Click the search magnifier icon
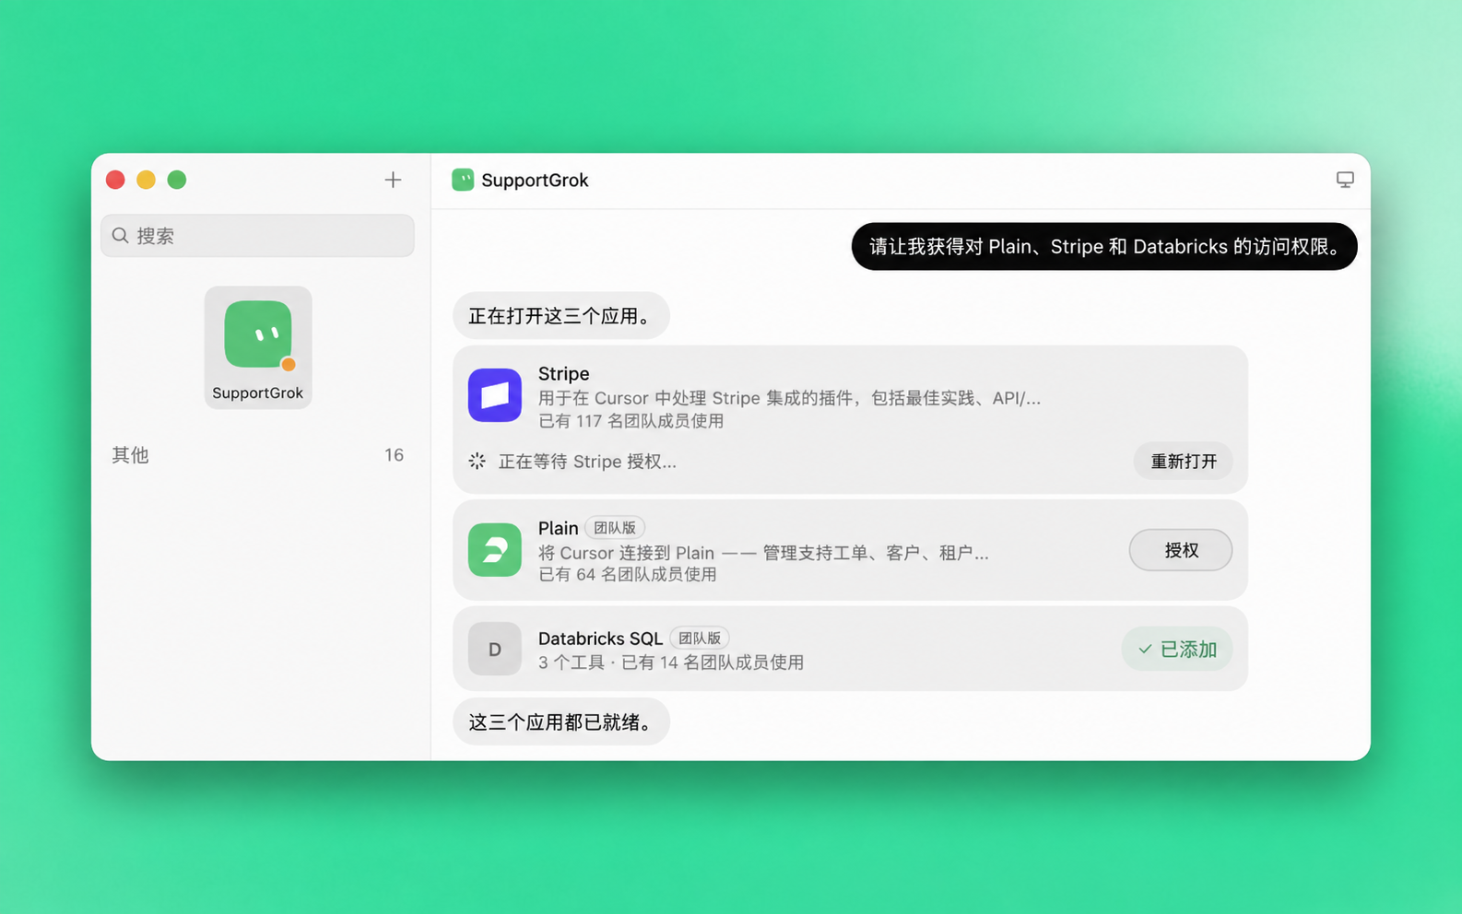 coord(120,236)
